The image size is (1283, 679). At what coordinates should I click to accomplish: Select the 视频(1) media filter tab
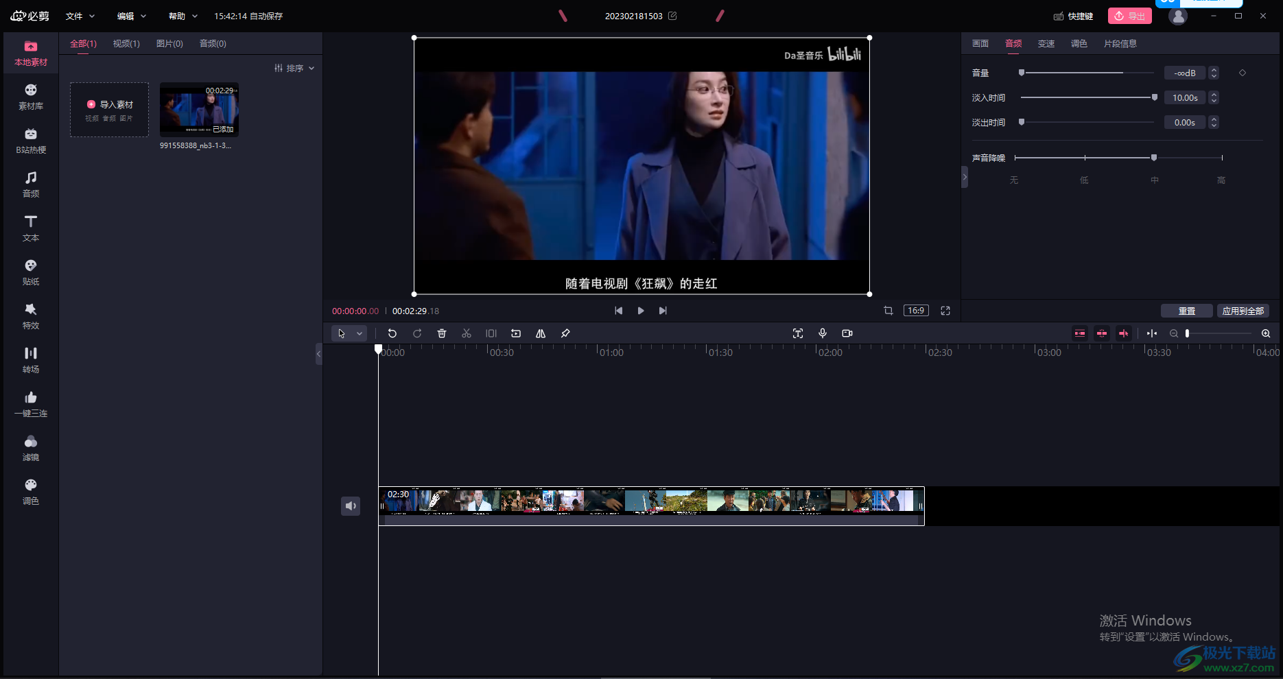pos(126,43)
